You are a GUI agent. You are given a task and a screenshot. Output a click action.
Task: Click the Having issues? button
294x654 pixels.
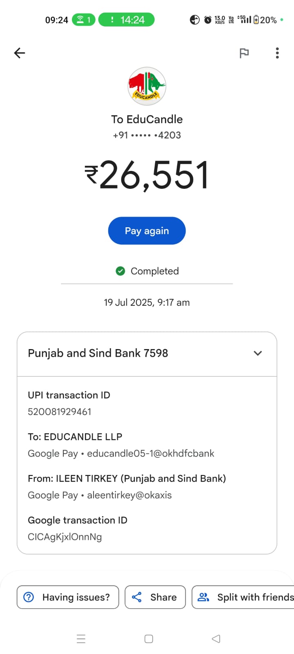click(x=68, y=597)
